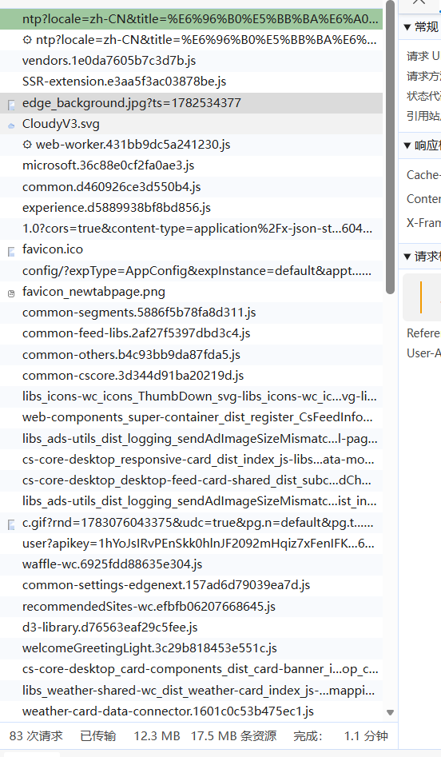Select c.gif?rnd=1783076043375 request name
Viewport: 441px width, 757px height.
pos(198,522)
